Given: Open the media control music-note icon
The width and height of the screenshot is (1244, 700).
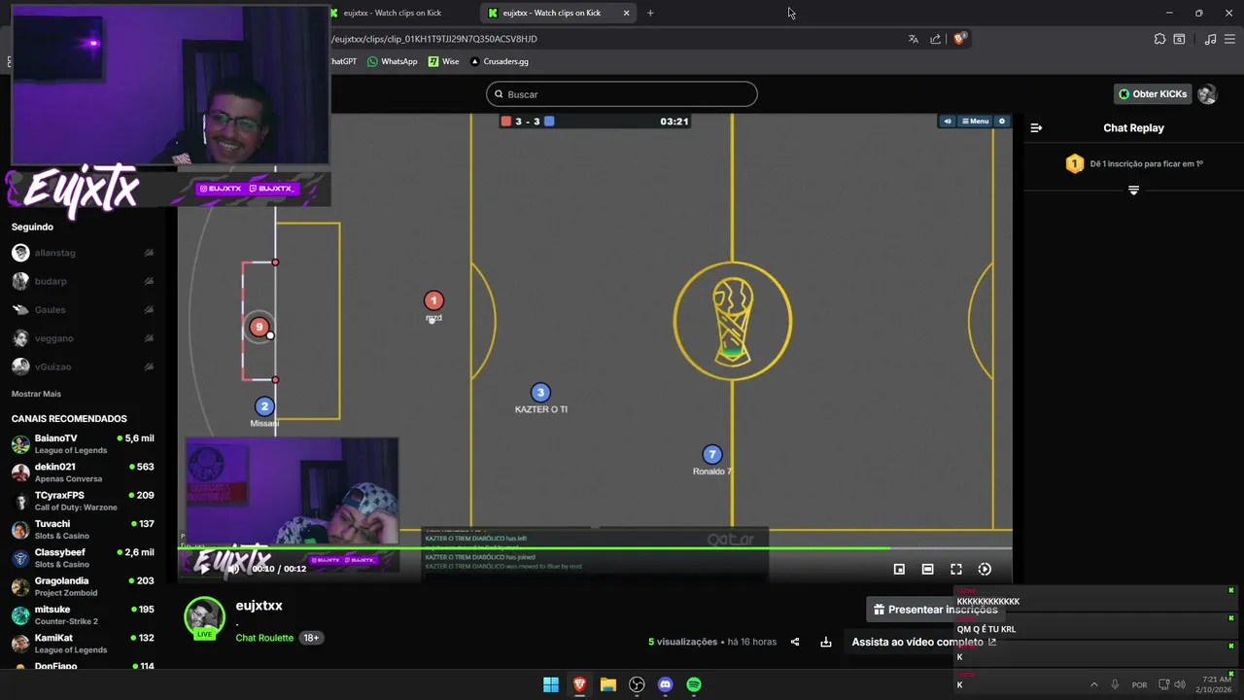Looking at the screenshot, I should pos(1210,39).
